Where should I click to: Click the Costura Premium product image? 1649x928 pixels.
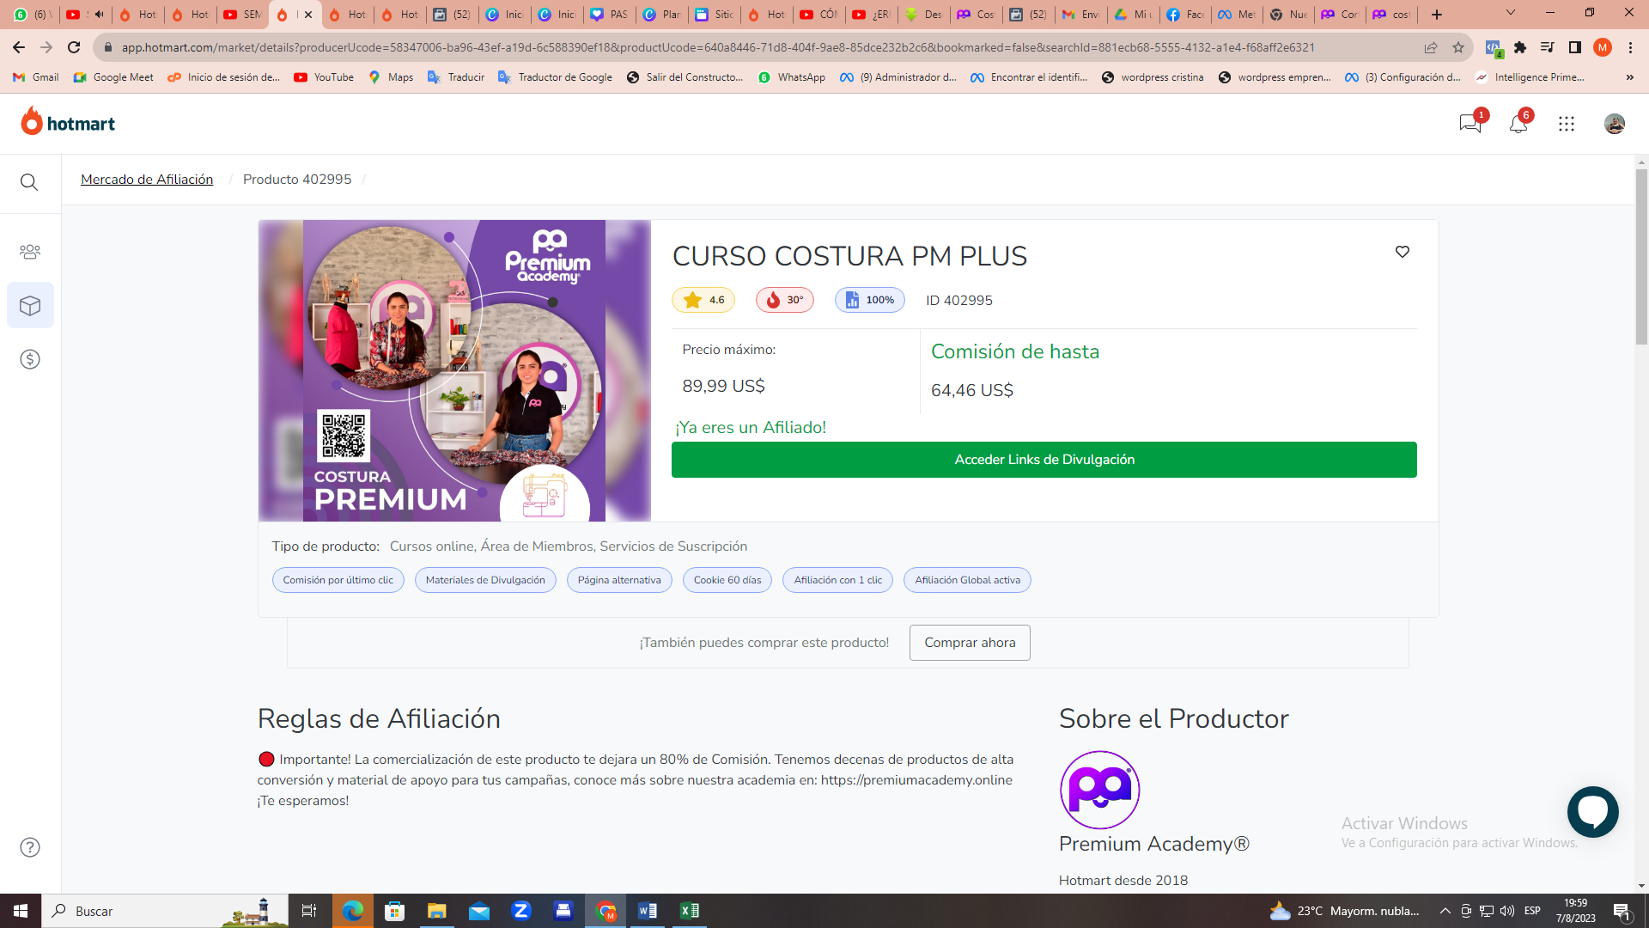454,370
